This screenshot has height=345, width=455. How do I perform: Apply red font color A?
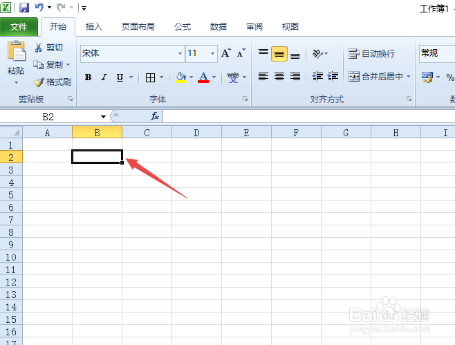coord(203,77)
